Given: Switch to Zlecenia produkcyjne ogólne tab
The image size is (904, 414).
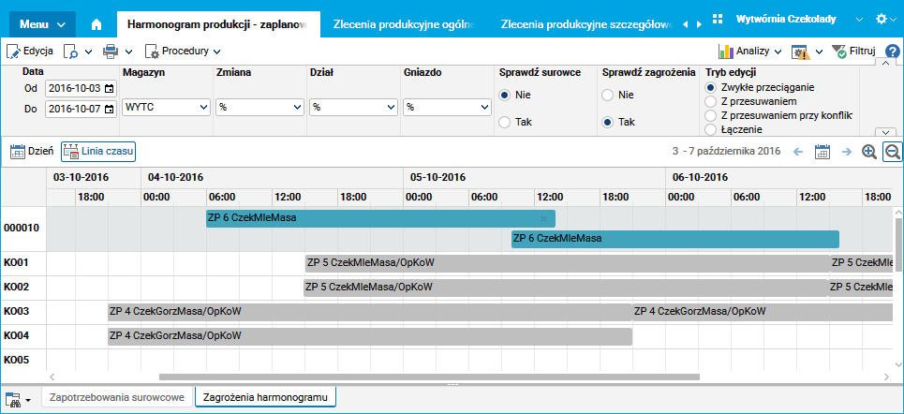Looking at the screenshot, I should 404,24.
